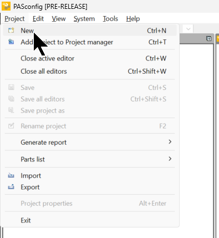Image resolution: width=219 pixels, height=238 pixels.
Task: Choose Import from the menu
Action: [90, 175]
